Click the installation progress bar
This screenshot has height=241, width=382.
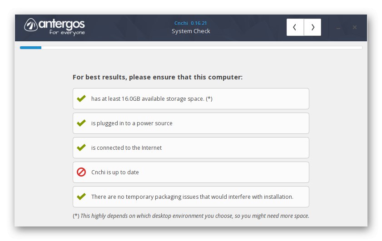click(191, 47)
